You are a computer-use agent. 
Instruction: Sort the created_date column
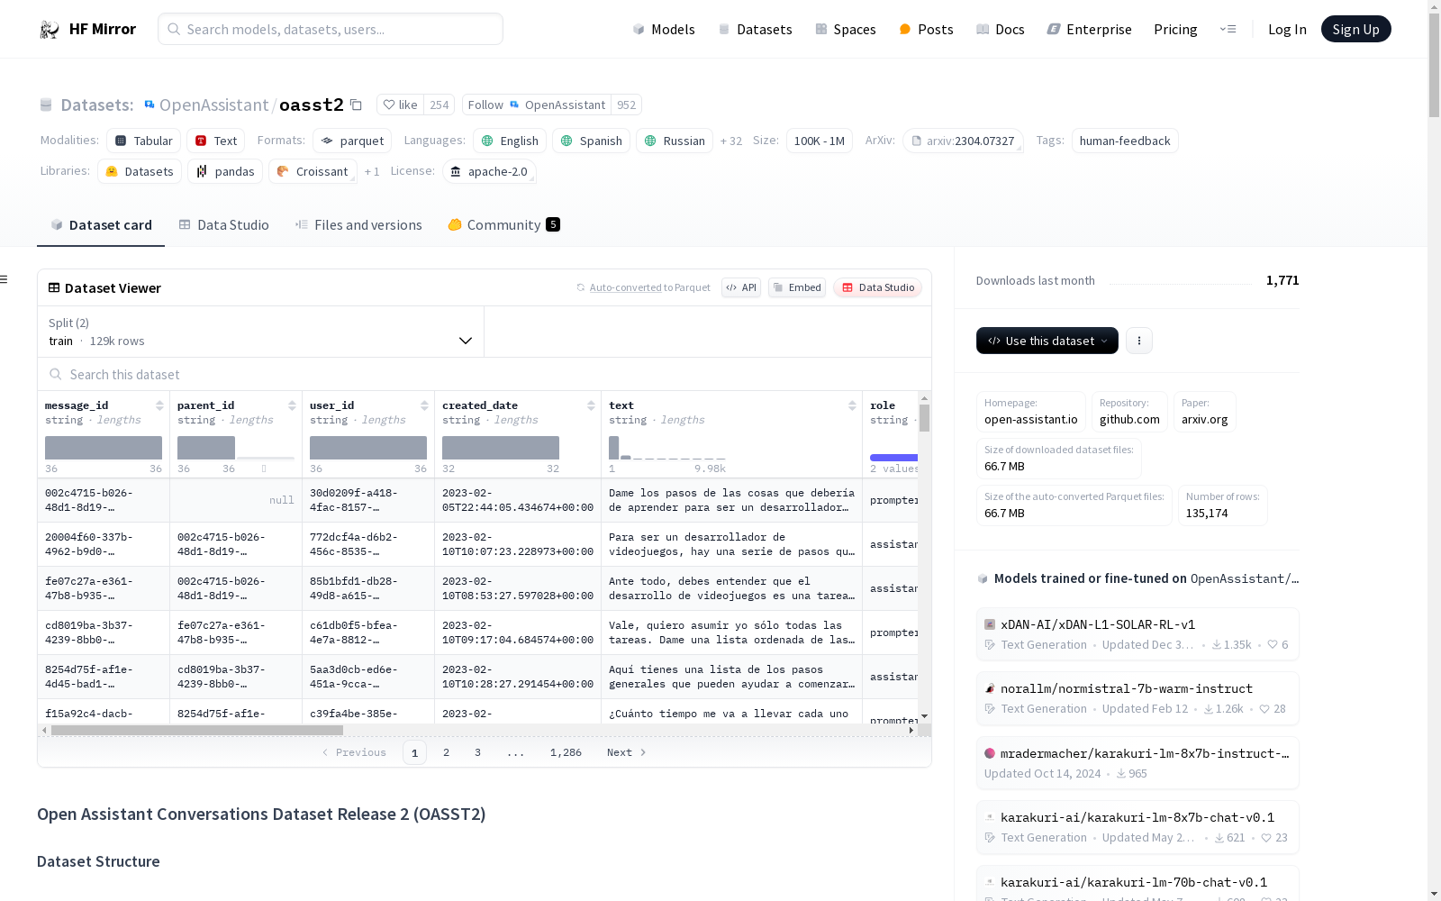(591, 405)
